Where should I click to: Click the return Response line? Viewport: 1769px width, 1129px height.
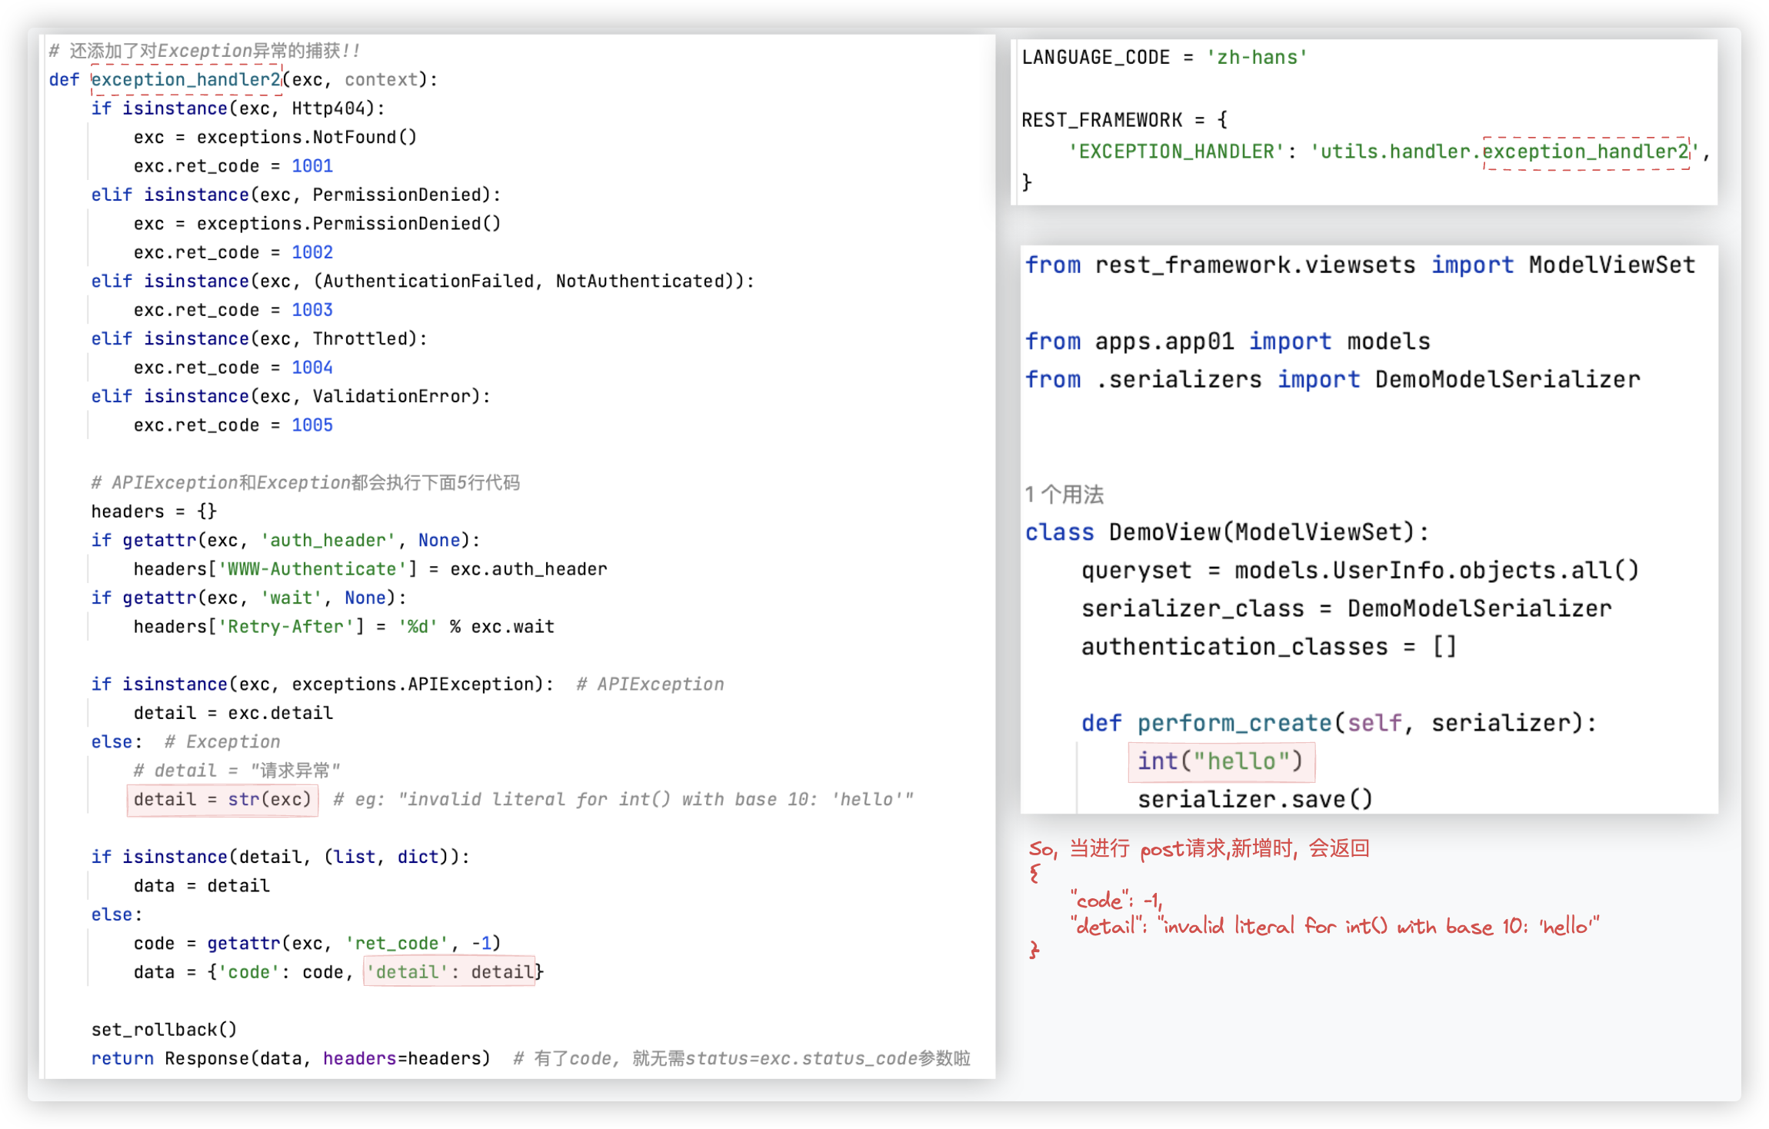(x=290, y=1058)
